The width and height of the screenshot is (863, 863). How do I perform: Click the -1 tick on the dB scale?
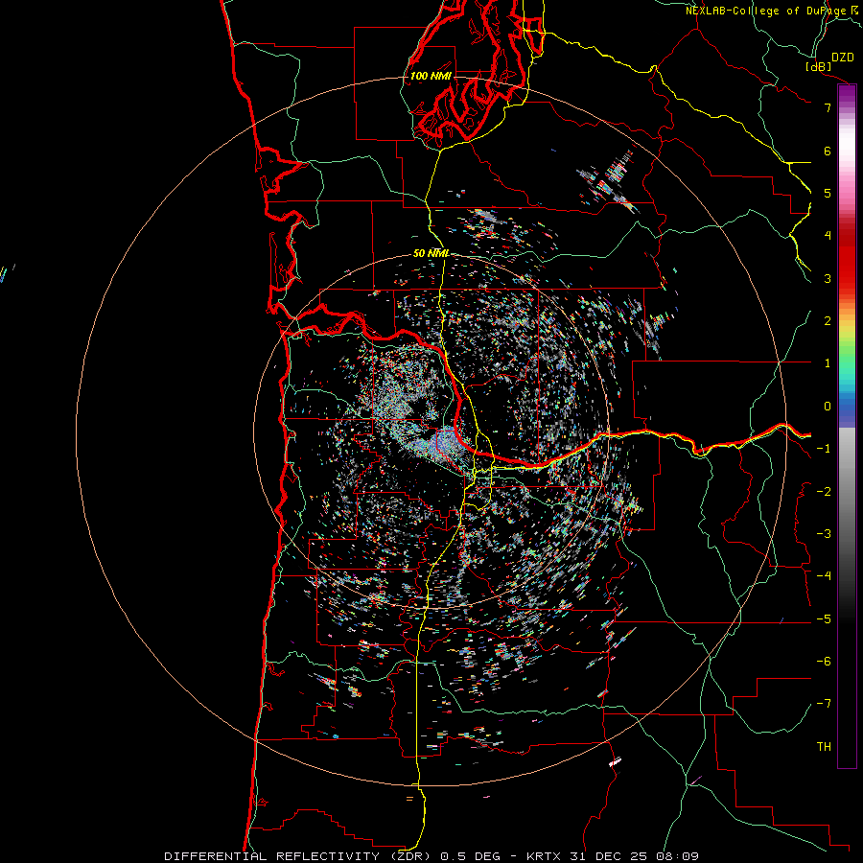824,449
